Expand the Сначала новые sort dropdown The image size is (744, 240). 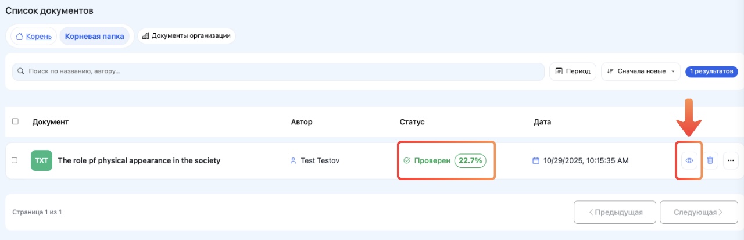[x=641, y=71]
